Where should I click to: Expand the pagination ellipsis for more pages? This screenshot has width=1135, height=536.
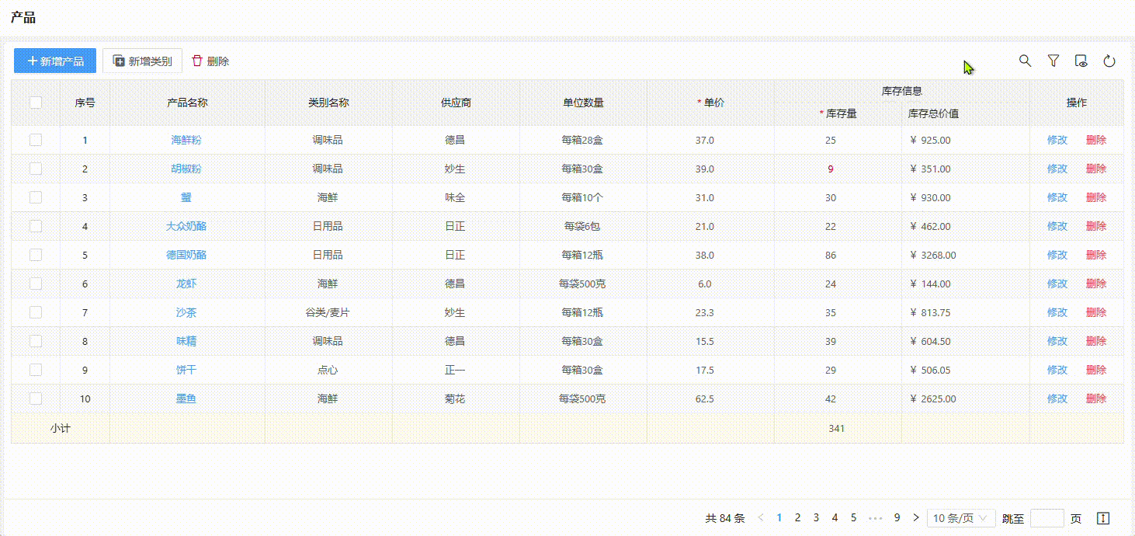point(875,517)
